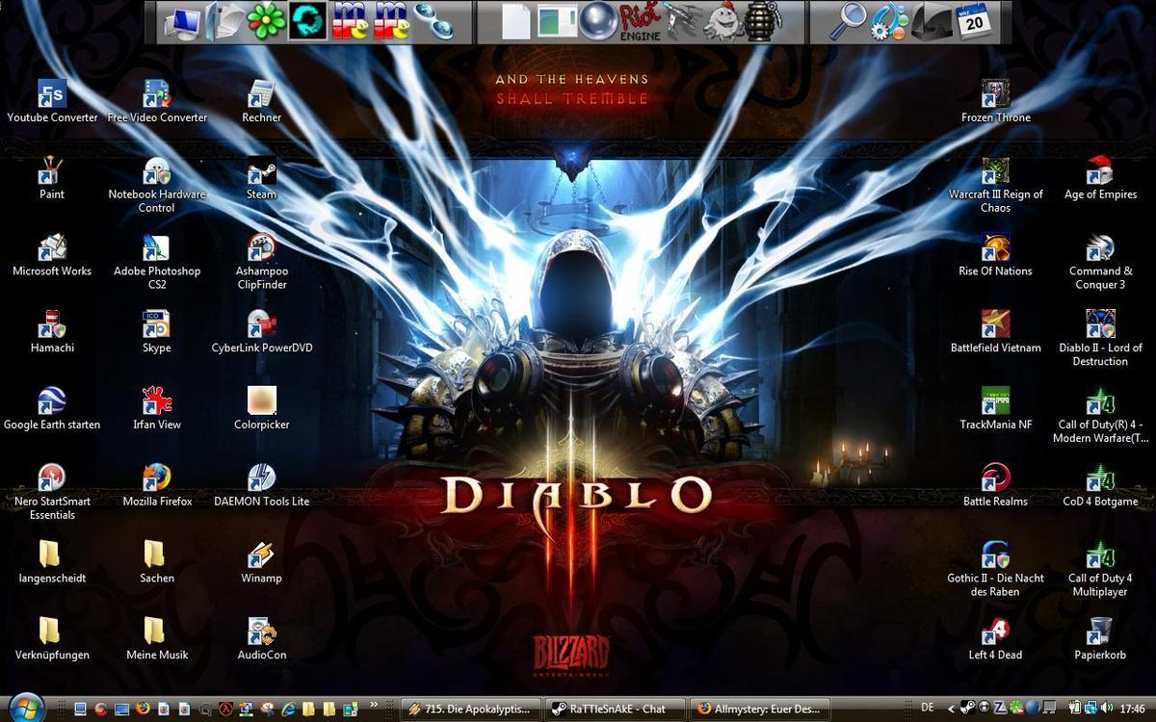Click the Windows Start button

pyautogui.click(x=26, y=708)
